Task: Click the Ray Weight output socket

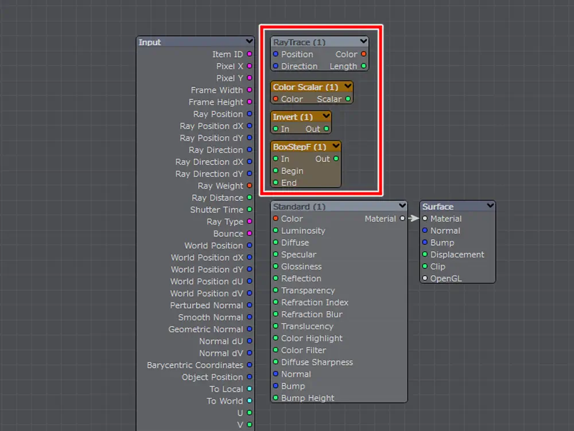Action: 249,186
